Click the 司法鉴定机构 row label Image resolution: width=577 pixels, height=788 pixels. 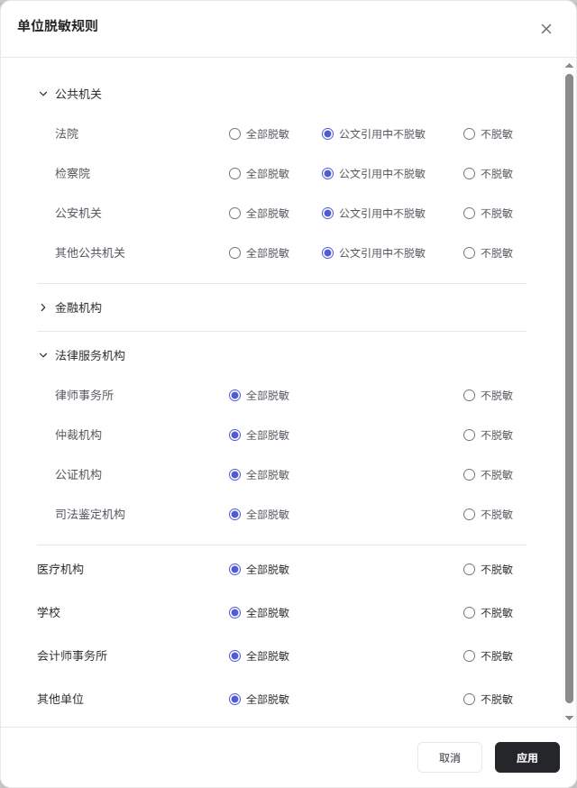(x=90, y=515)
